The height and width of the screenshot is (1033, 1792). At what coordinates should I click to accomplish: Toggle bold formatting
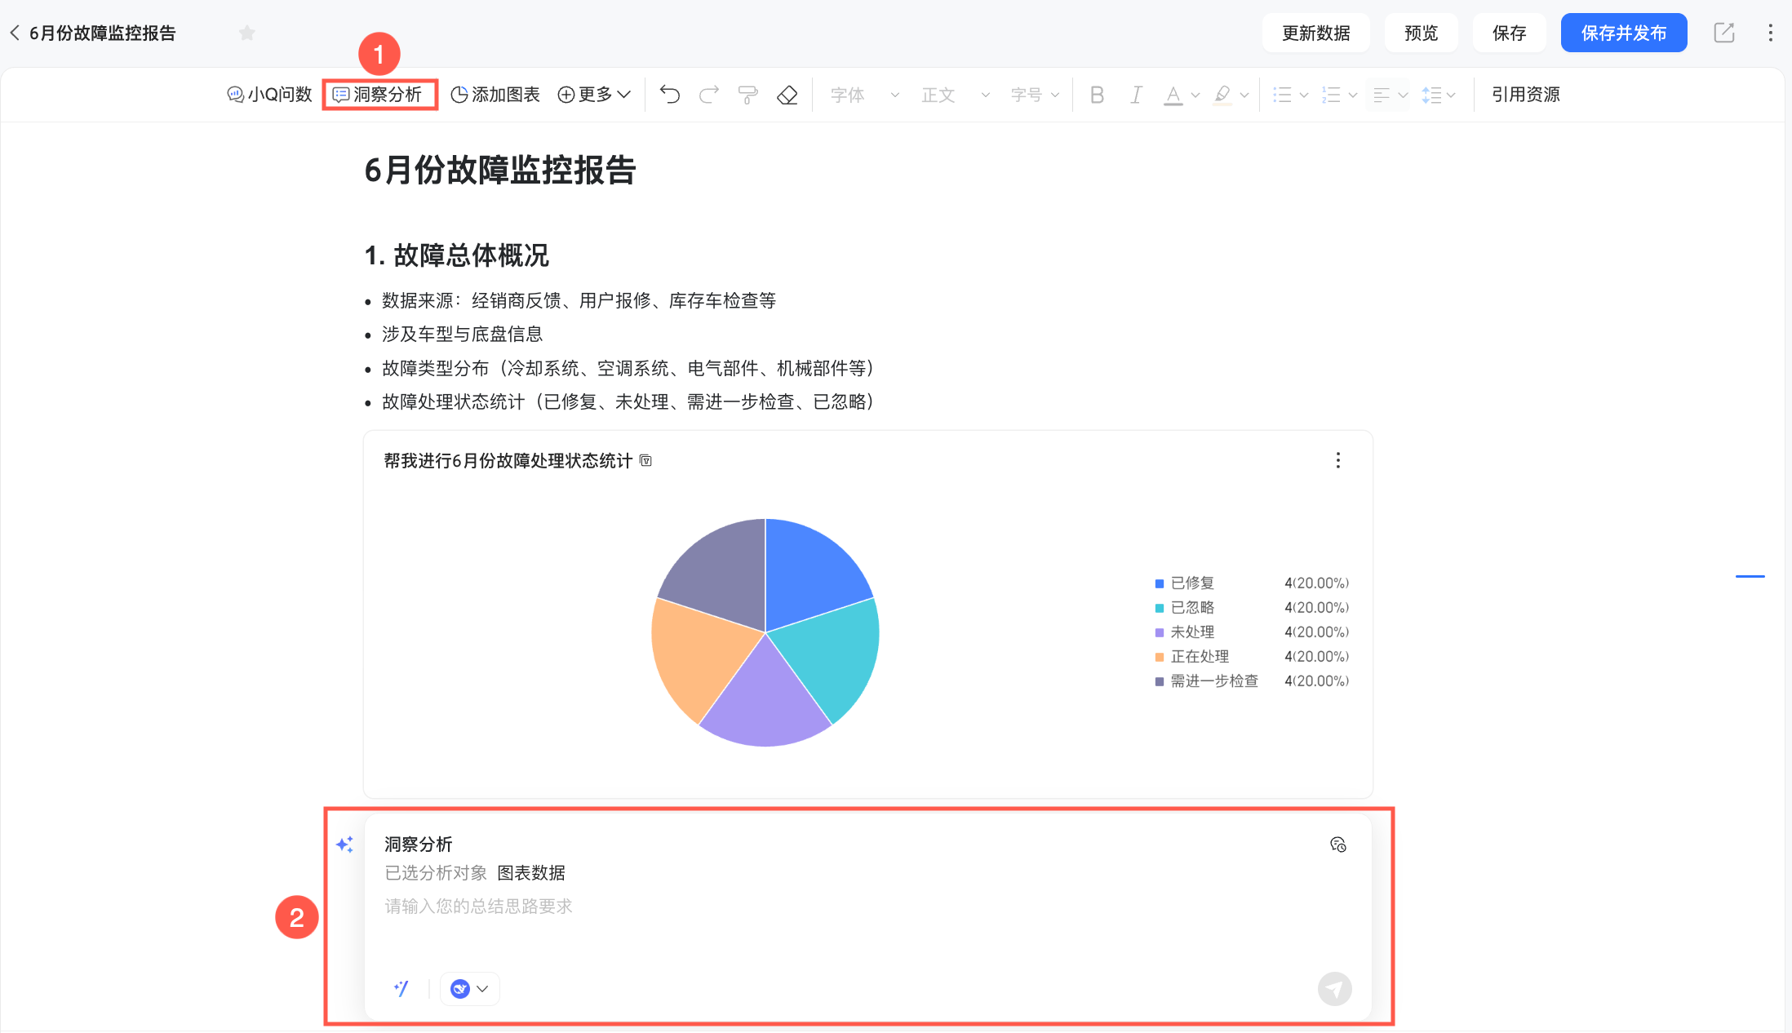click(x=1097, y=95)
